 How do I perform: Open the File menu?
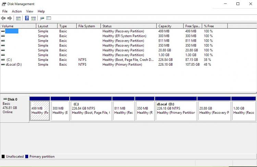click(5, 11)
